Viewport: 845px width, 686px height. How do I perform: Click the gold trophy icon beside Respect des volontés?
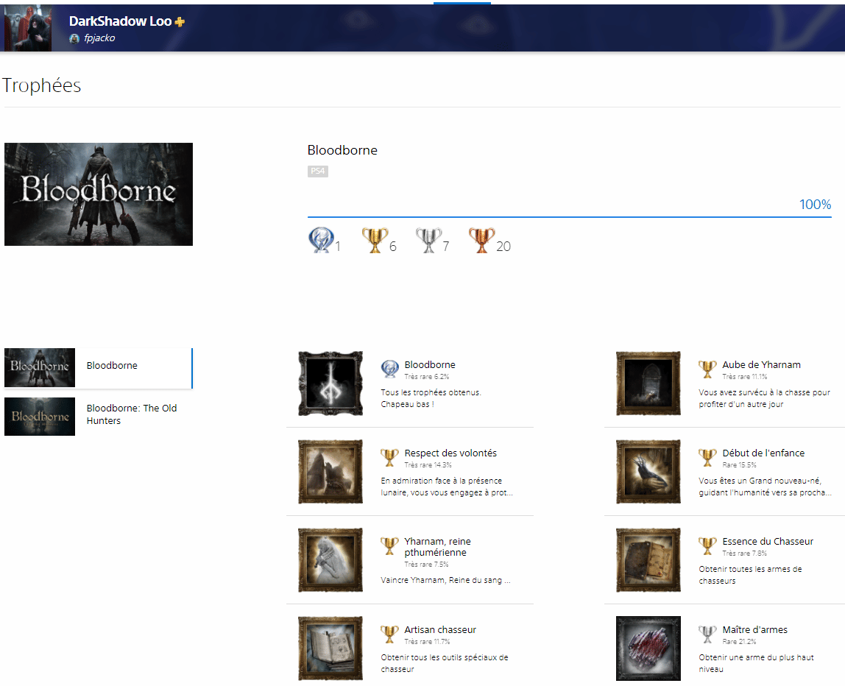pyautogui.click(x=389, y=457)
